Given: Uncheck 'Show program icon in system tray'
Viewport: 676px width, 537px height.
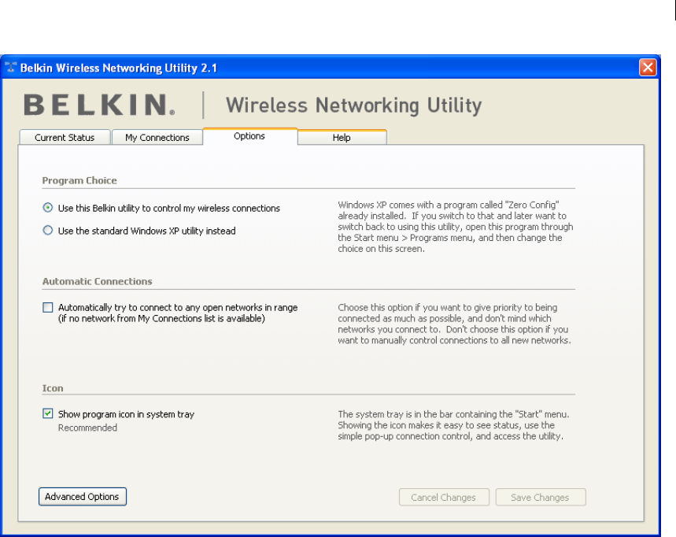Looking at the screenshot, I should click(48, 413).
